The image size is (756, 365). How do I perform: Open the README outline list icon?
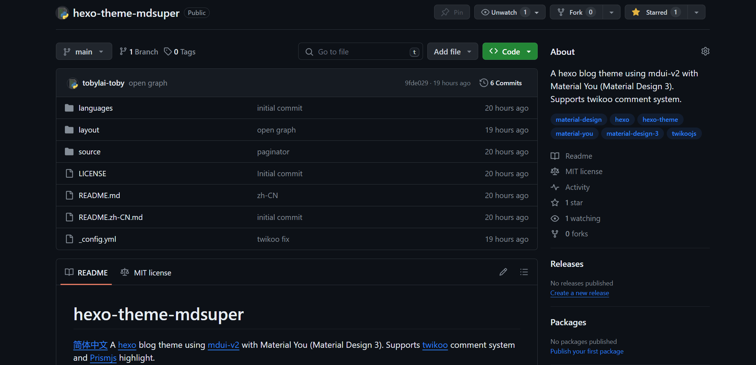pyautogui.click(x=524, y=272)
